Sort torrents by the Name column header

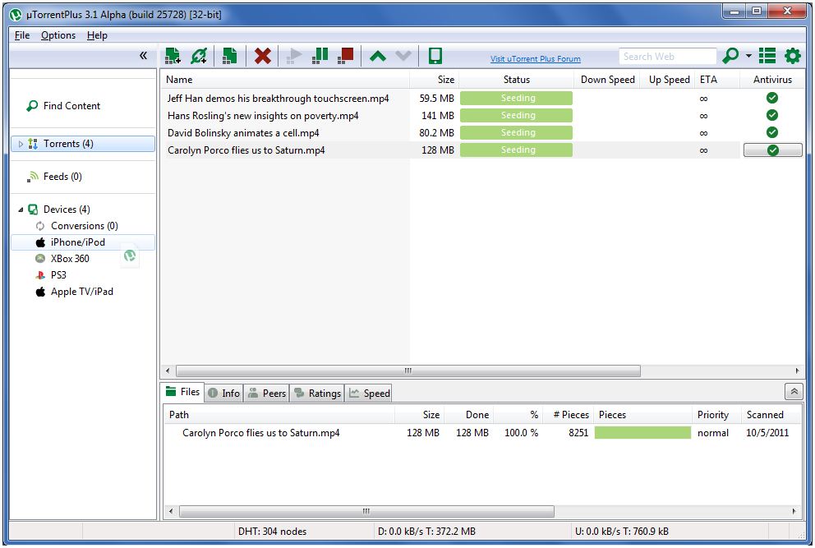(285, 80)
